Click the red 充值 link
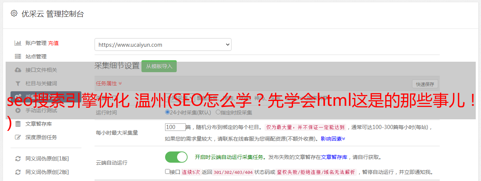The width and height of the screenshot is (481, 181). tap(53, 43)
